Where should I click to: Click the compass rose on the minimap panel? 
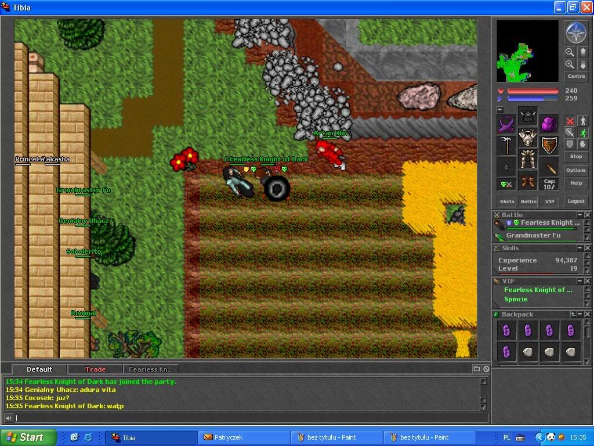coord(576,33)
